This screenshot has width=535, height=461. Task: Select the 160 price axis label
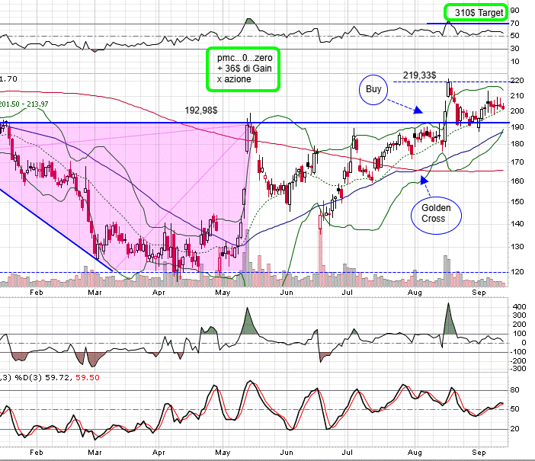(x=517, y=181)
